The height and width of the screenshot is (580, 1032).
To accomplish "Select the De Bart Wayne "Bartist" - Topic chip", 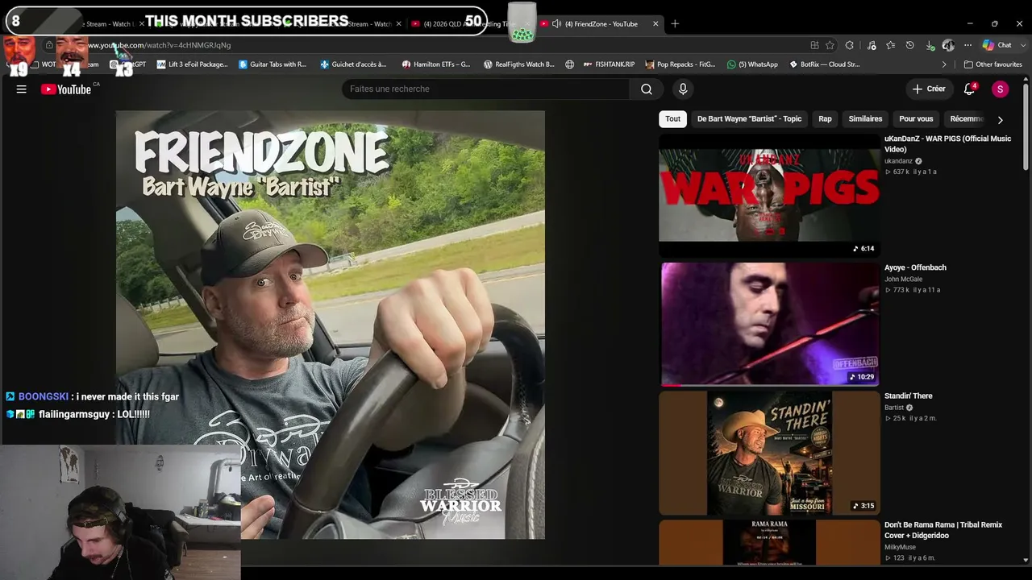I will click(749, 119).
